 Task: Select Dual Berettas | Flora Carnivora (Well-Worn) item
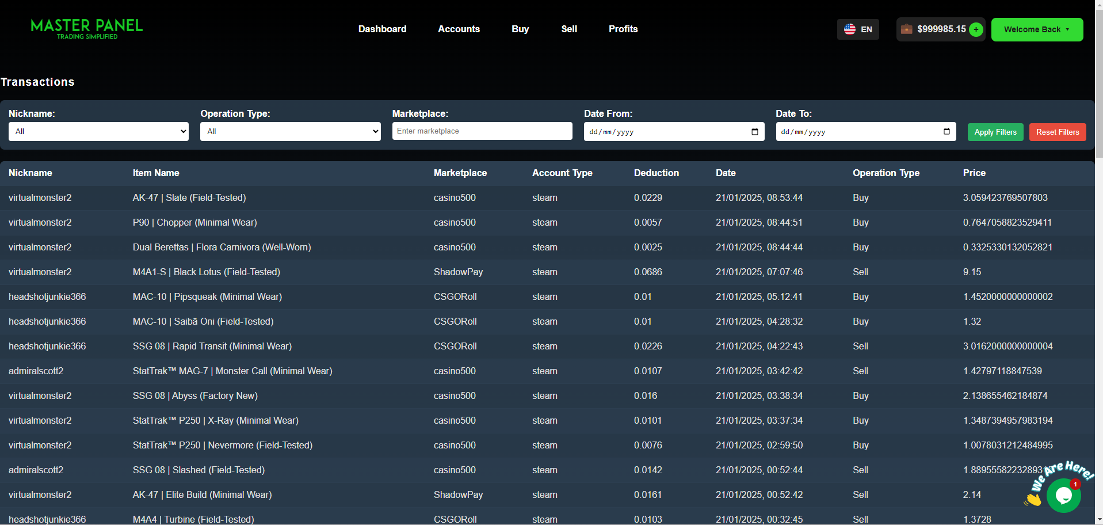[x=222, y=247]
